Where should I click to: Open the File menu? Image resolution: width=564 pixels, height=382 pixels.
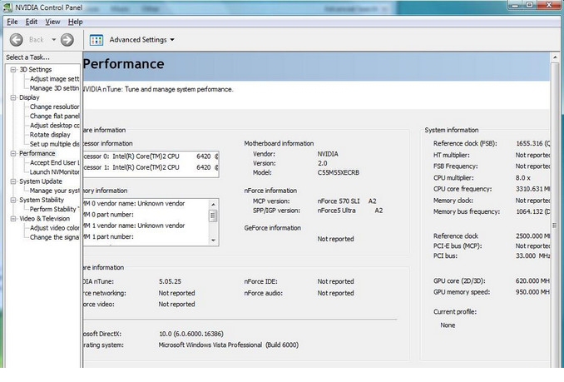coord(12,22)
